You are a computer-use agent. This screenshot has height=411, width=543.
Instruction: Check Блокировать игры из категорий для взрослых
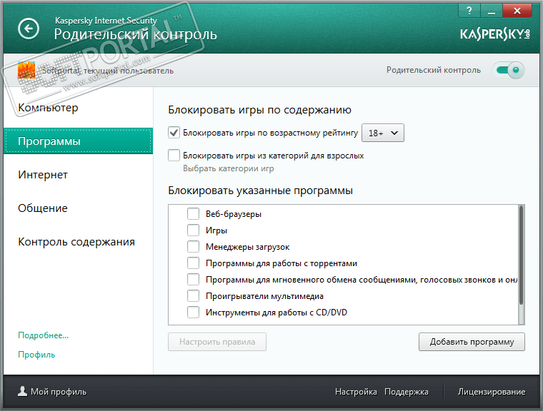174,156
